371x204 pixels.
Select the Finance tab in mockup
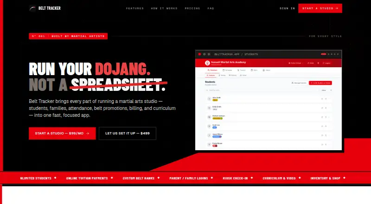point(242,70)
